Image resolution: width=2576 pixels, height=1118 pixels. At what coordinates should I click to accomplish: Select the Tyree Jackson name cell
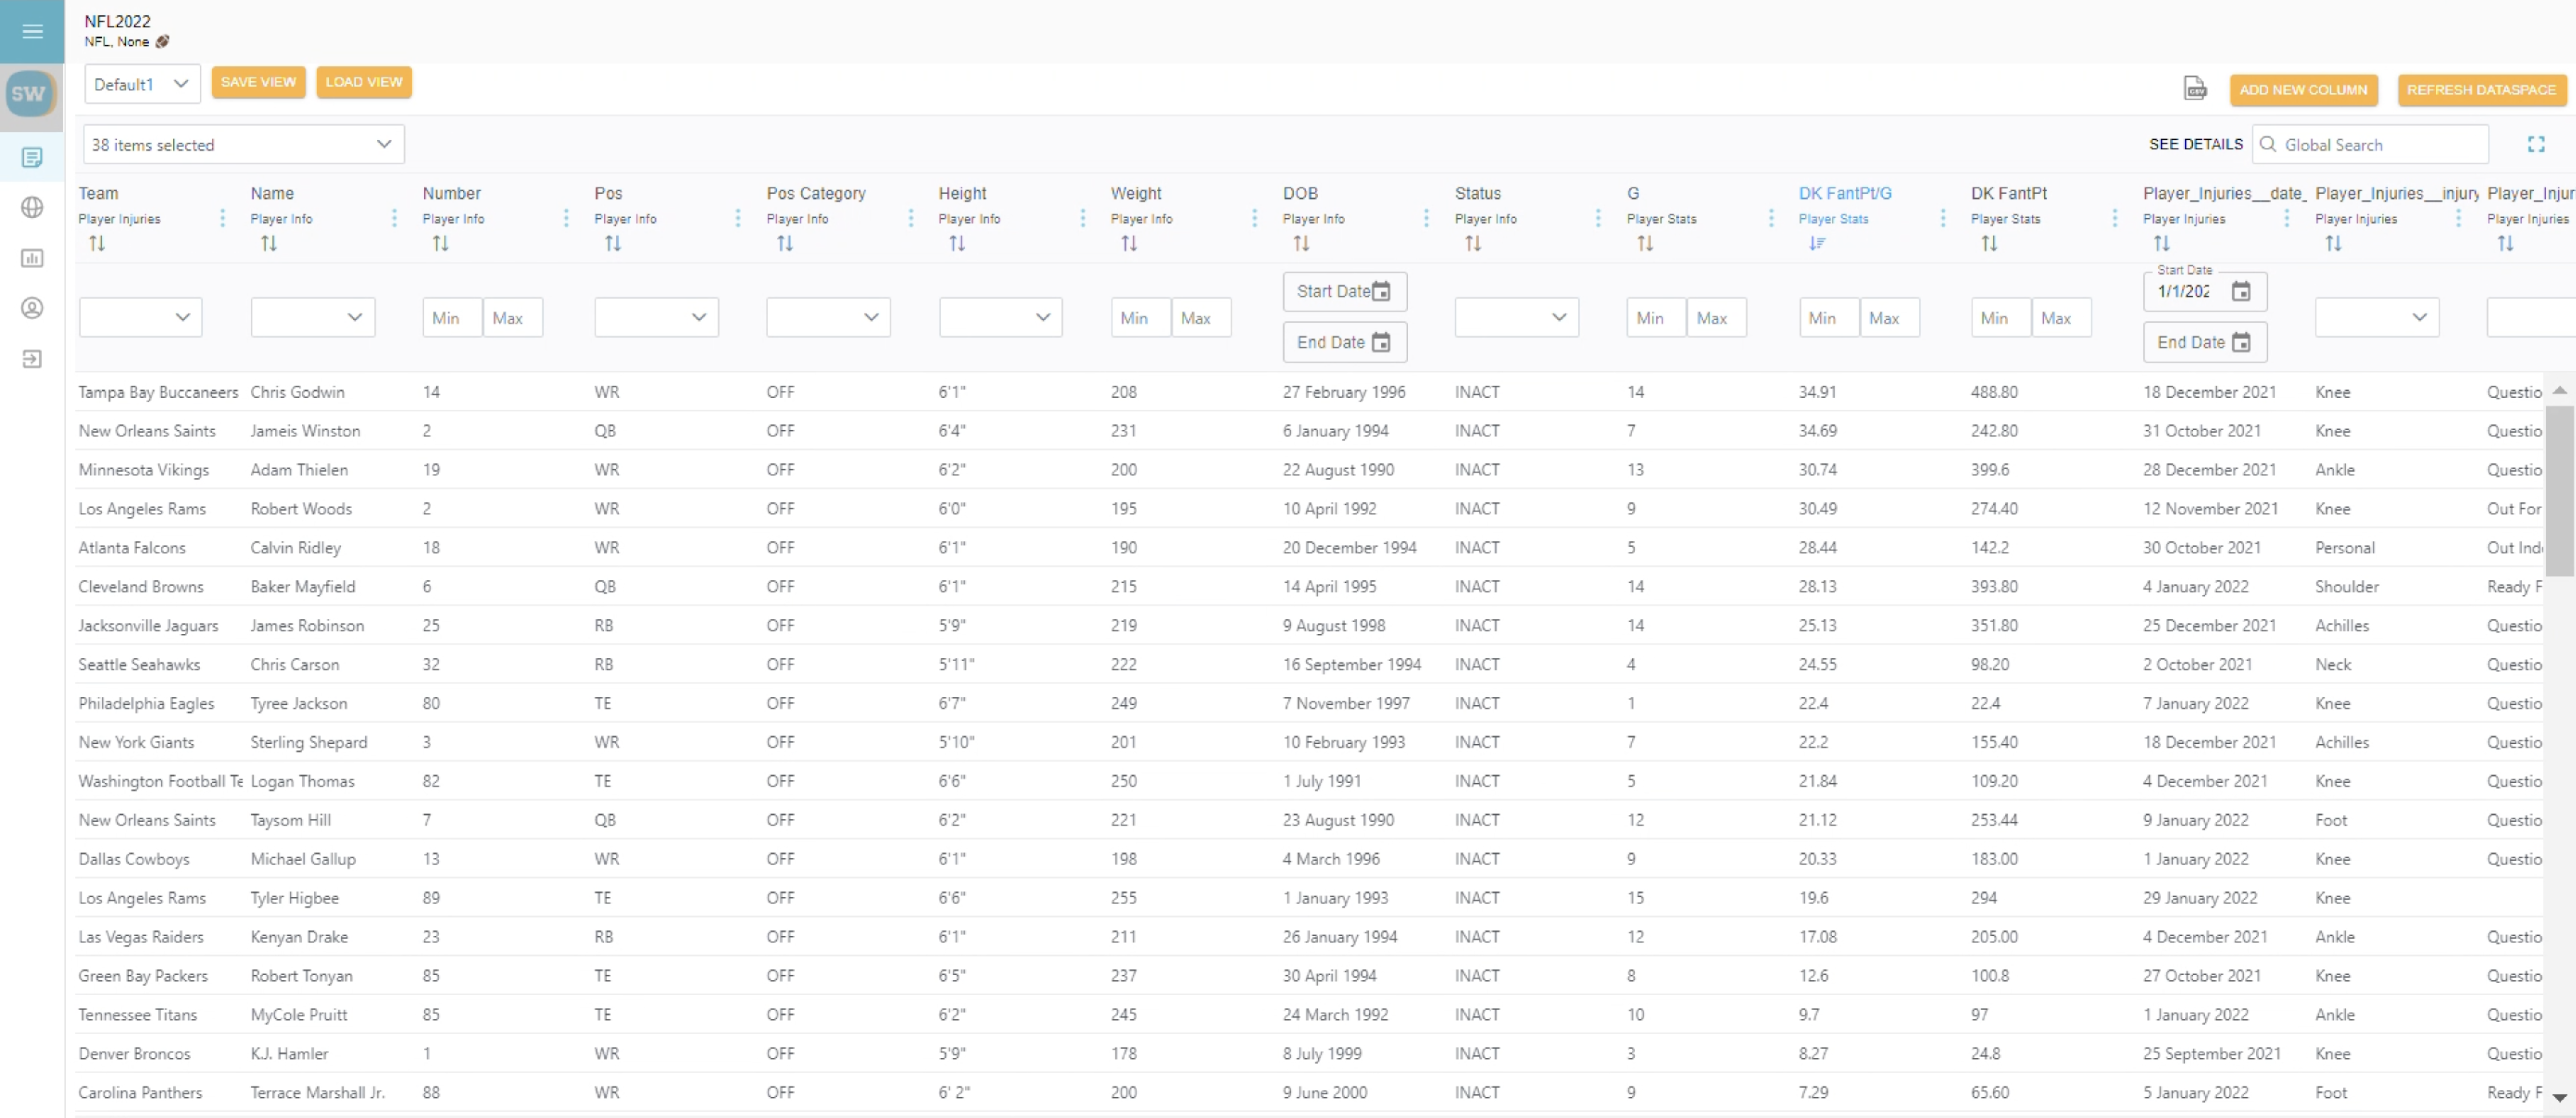click(299, 704)
